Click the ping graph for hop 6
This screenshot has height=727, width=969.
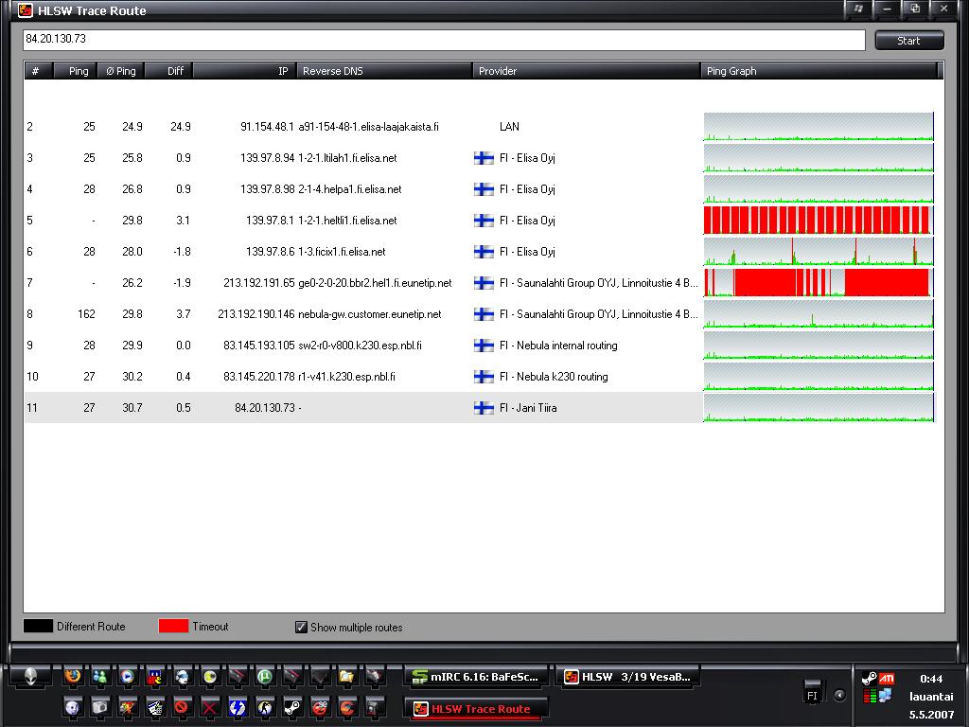[819, 251]
